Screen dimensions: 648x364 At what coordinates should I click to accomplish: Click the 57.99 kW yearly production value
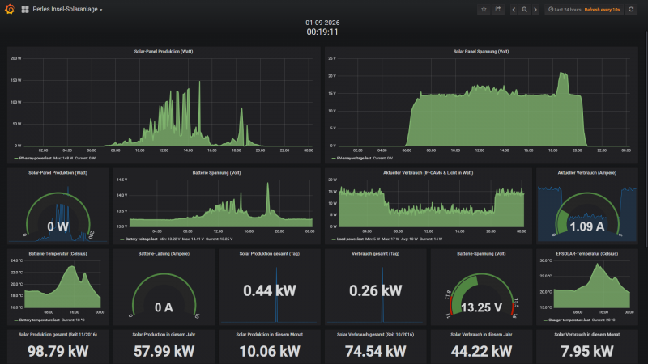(x=164, y=351)
